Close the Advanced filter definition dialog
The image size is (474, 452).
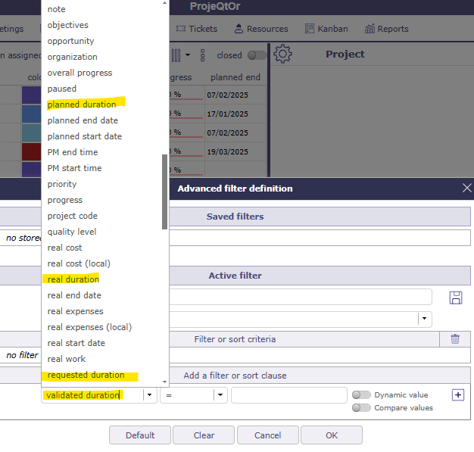click(x=466, y=188)
